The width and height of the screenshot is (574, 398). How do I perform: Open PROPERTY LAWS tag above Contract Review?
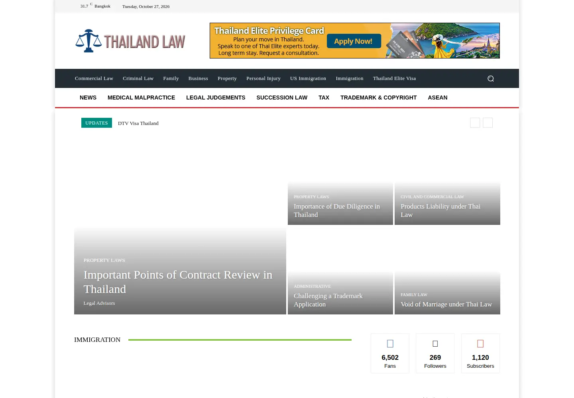click(104, 260)
